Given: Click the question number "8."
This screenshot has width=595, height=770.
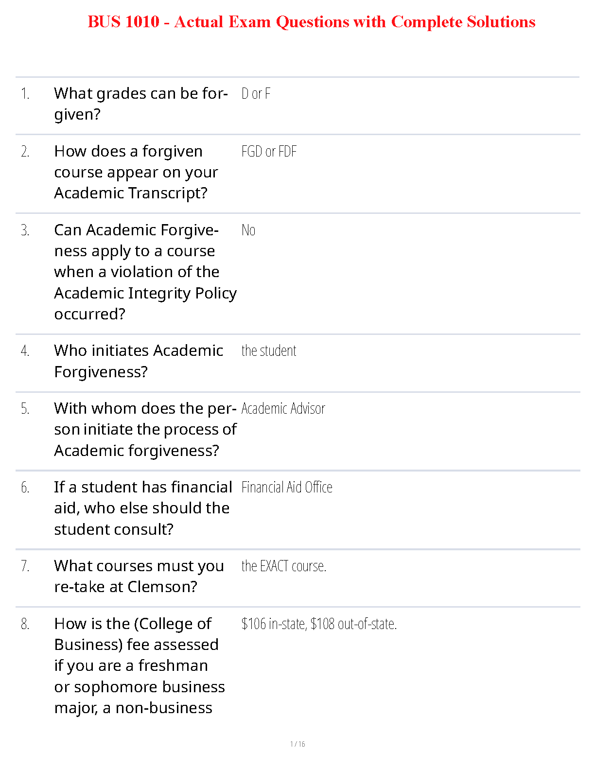Looking at the screenshot, I should pos(25,624).
